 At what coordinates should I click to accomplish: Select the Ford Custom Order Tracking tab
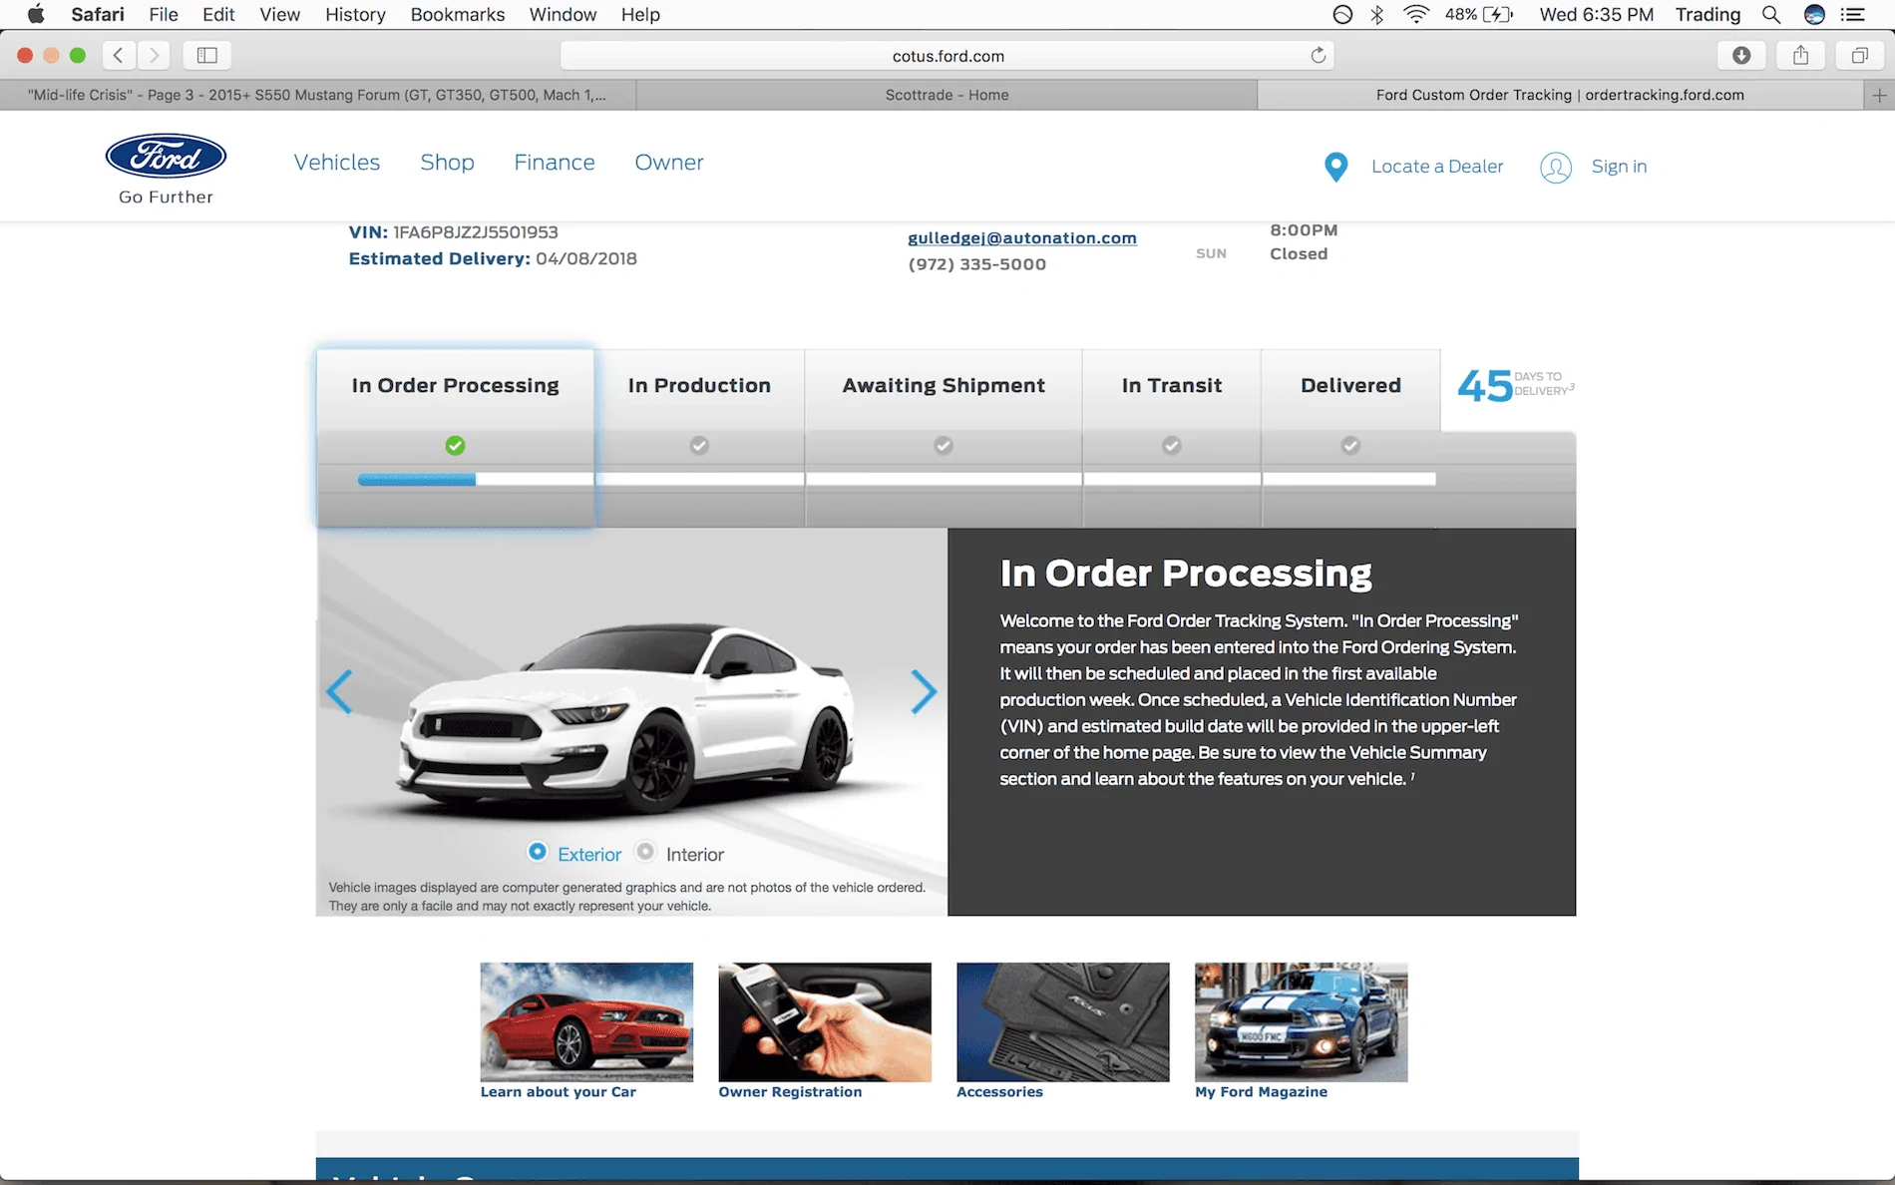coord(1560,95)
